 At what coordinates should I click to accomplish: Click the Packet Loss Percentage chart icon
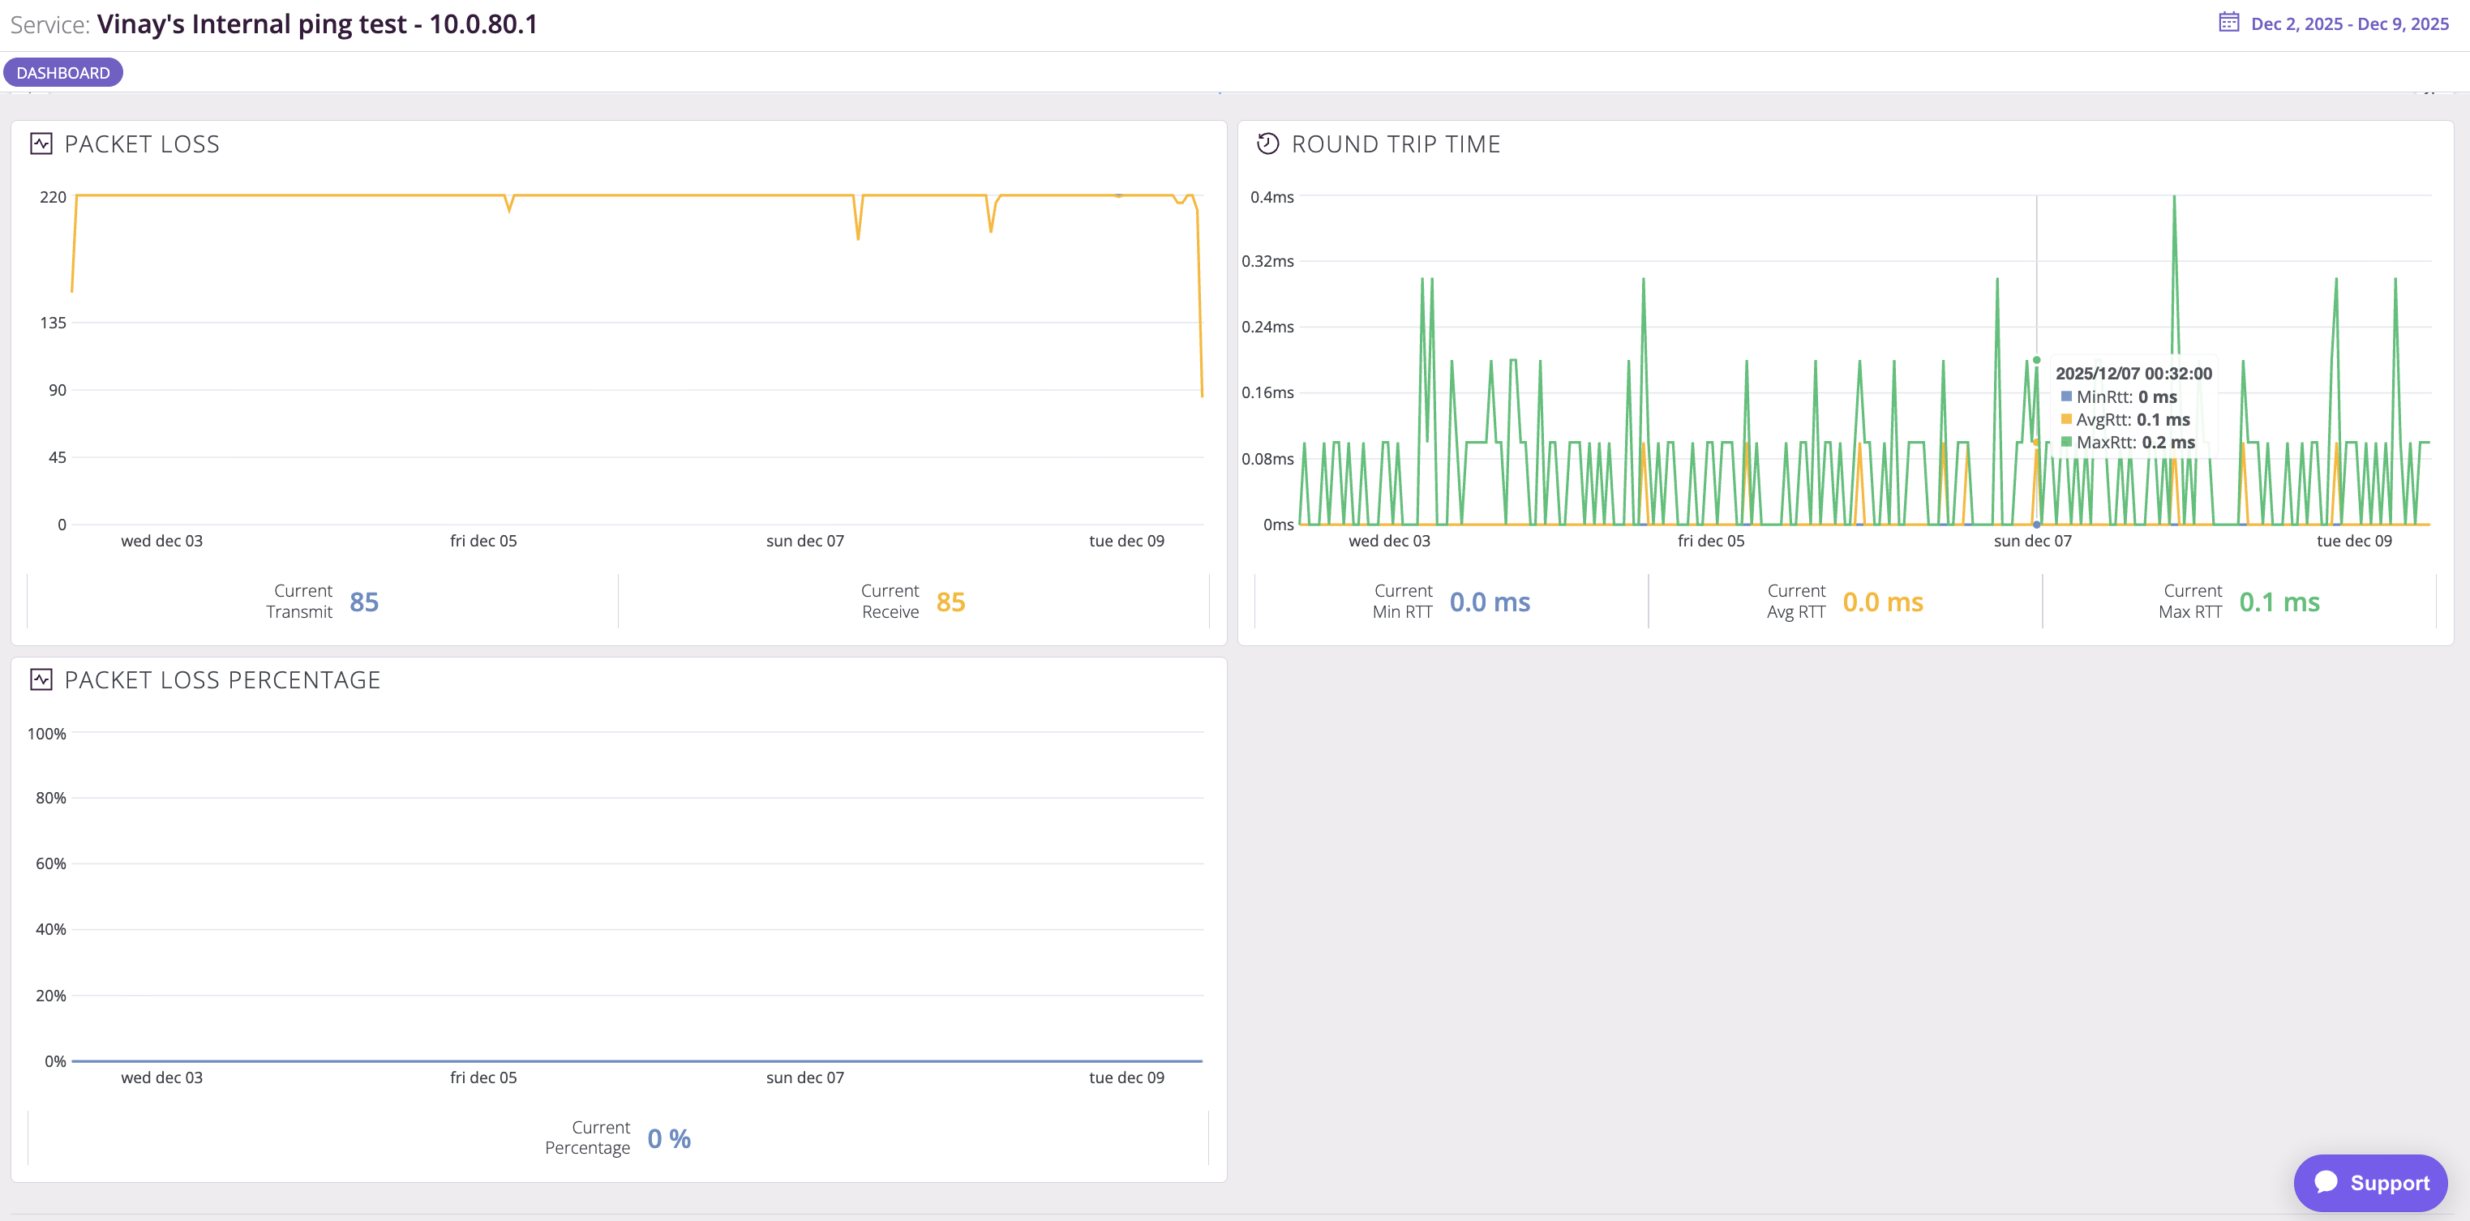(41, 679)
